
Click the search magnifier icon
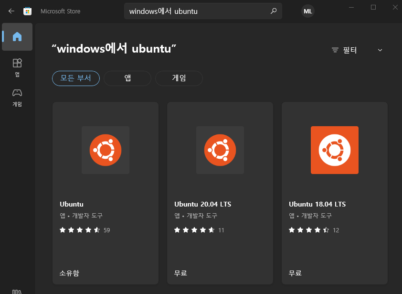(274, 11)
